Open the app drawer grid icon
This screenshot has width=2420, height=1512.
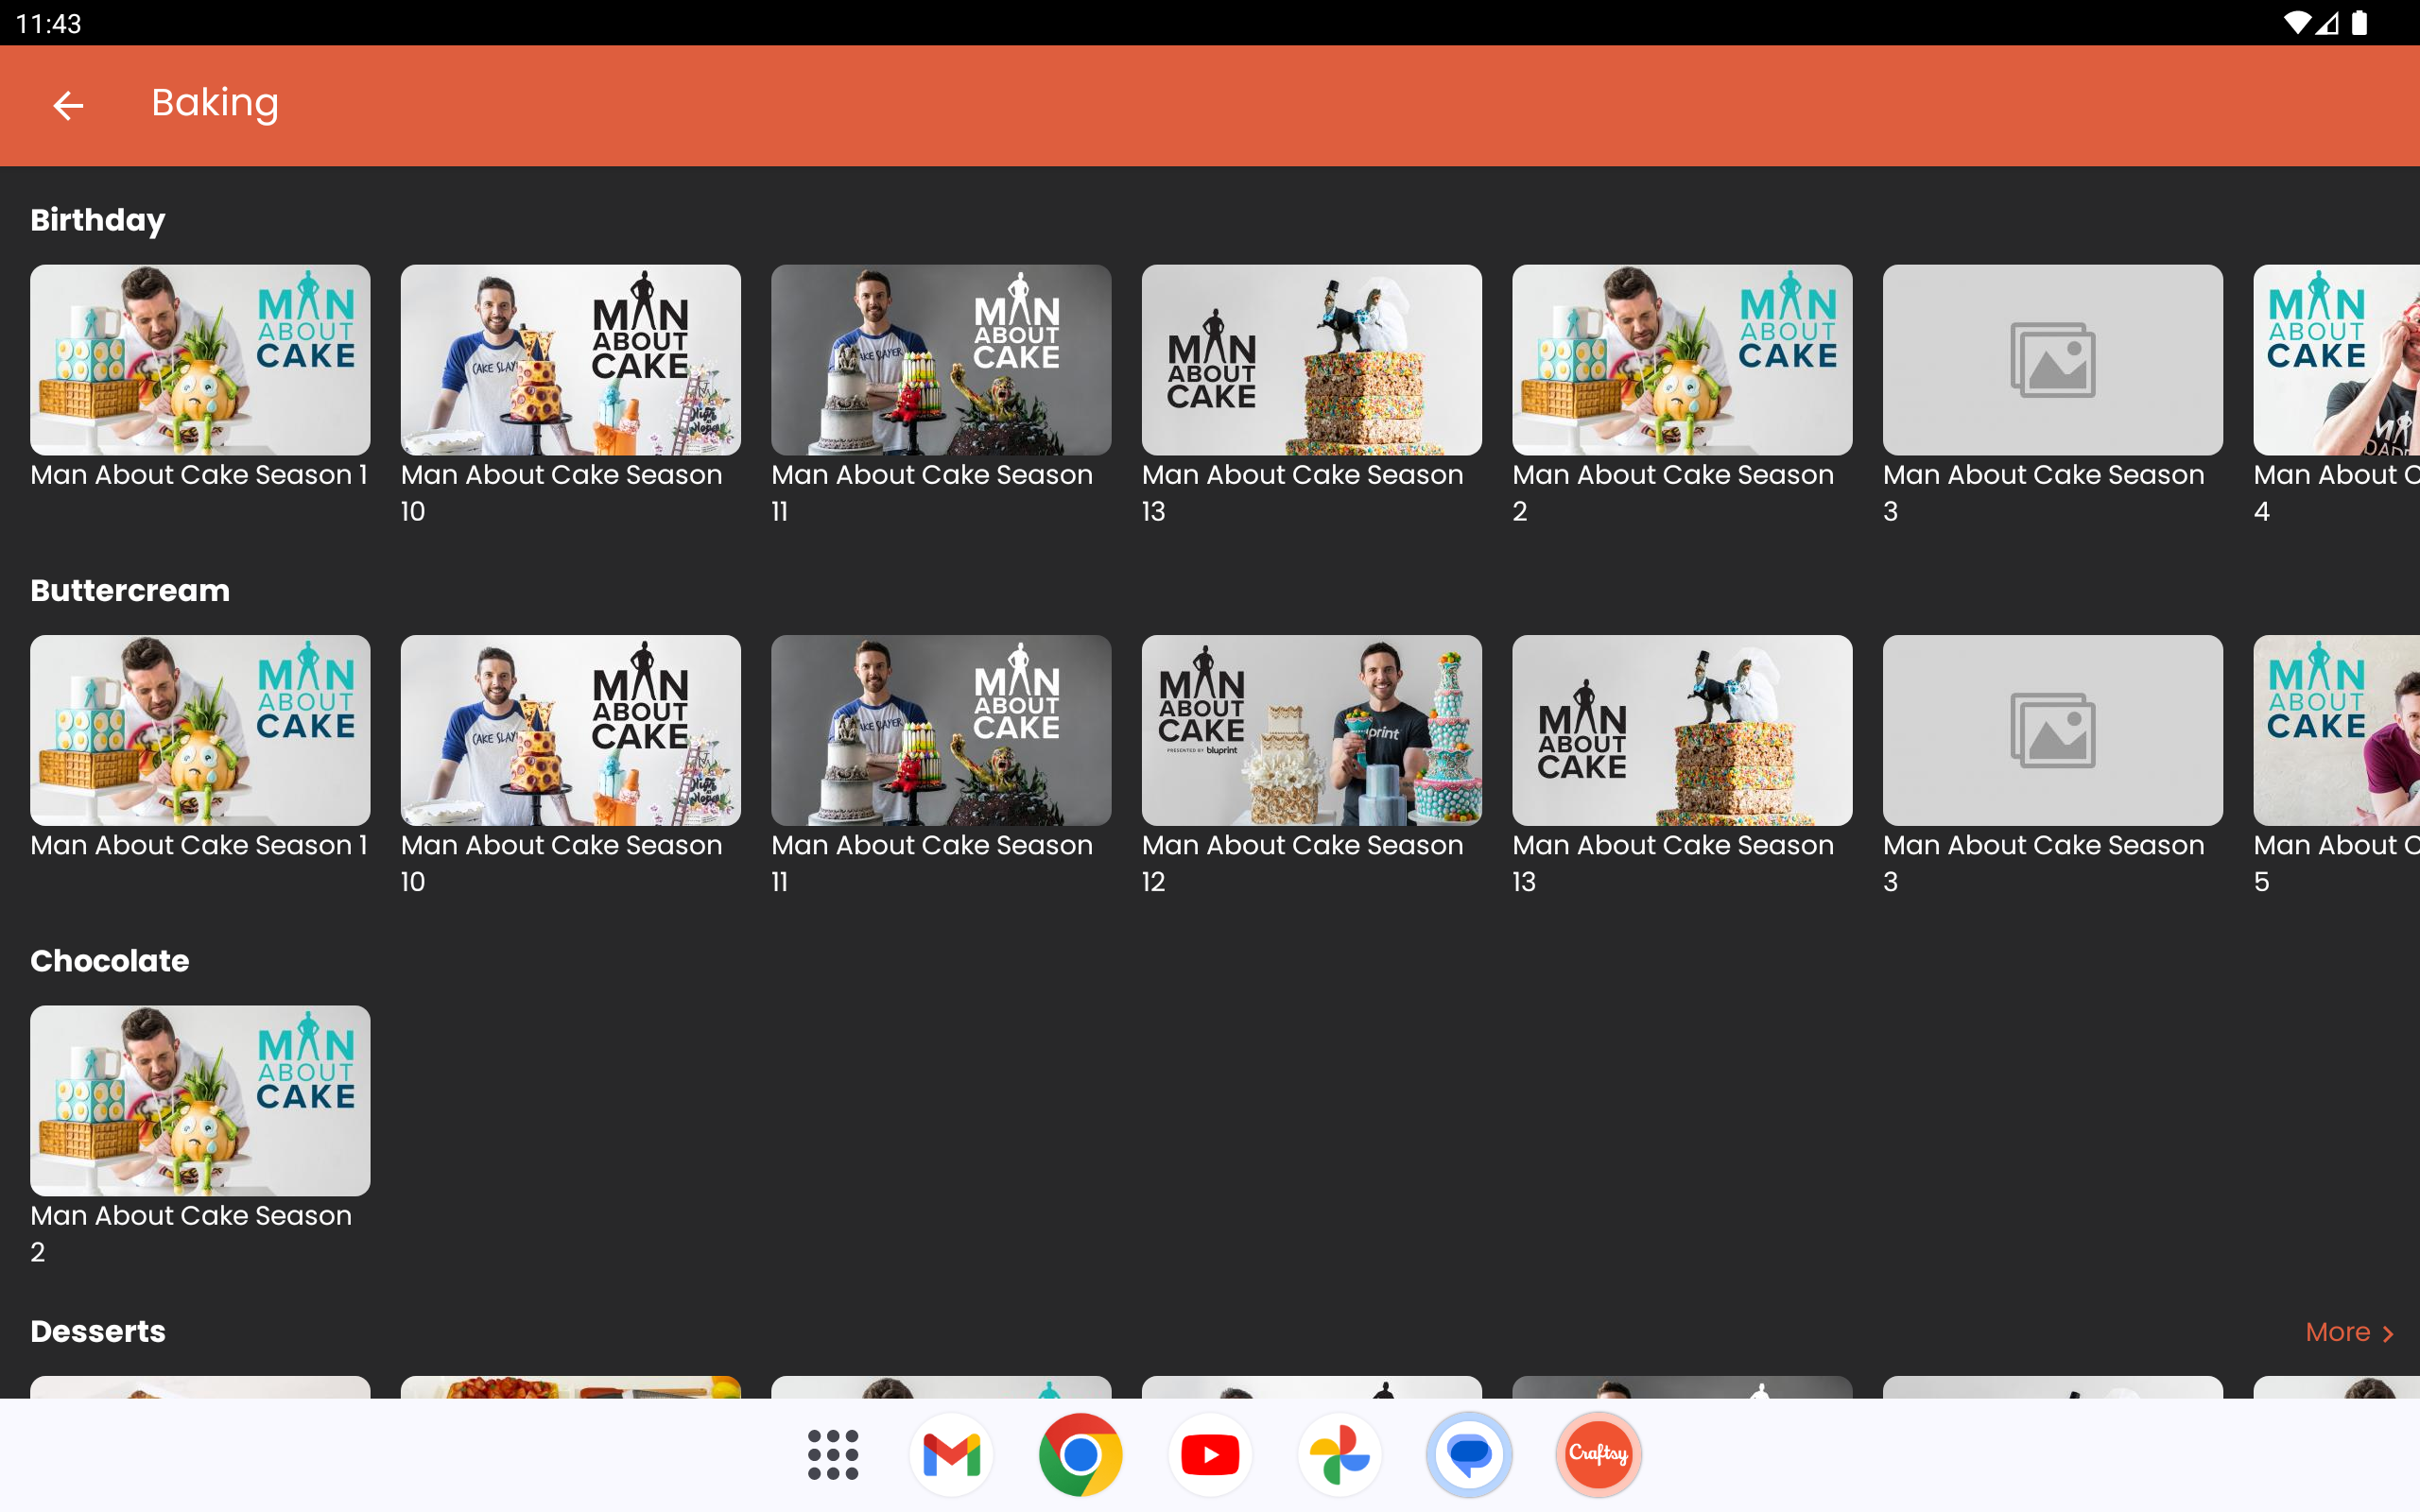[x=832, y=1454]
